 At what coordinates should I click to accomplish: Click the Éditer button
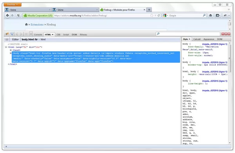15,39
